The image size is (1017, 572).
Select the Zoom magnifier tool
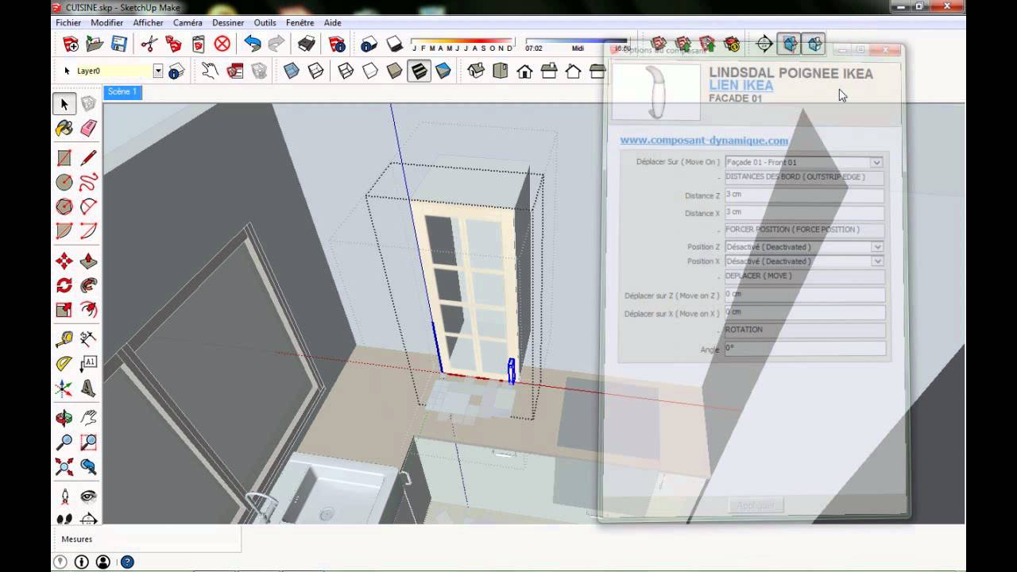(64, 443)
